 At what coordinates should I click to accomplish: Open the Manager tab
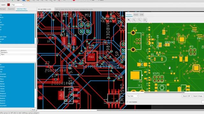3,9
